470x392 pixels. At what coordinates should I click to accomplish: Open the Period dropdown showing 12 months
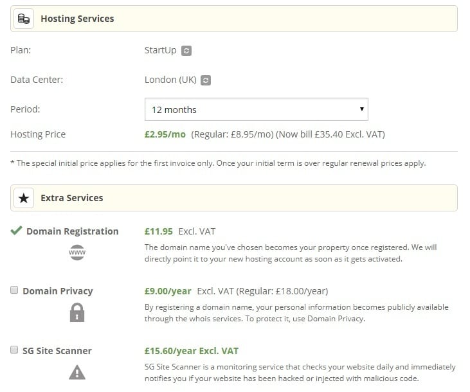coord(257,109)
